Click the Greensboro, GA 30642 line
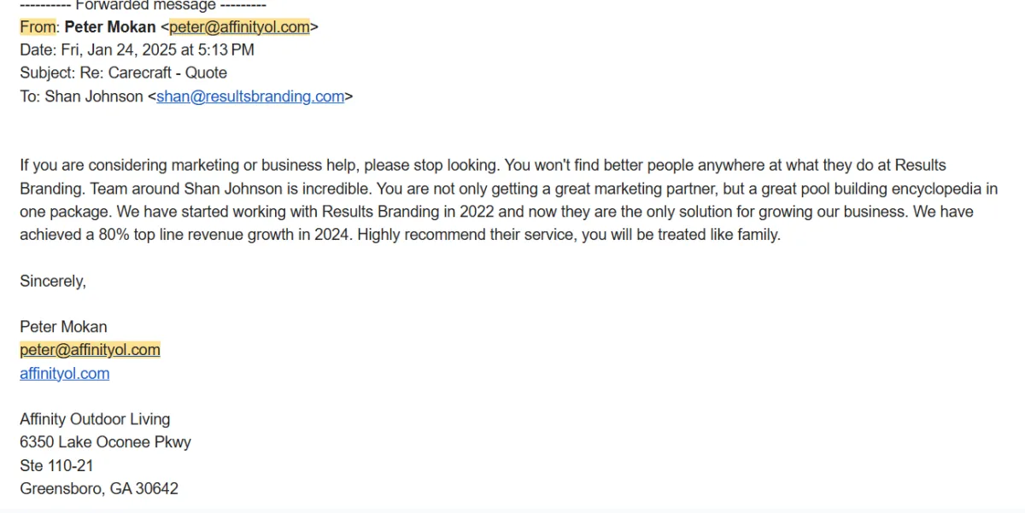The image size is (1025, 513). pyautogui.click(x=99, y=489)
